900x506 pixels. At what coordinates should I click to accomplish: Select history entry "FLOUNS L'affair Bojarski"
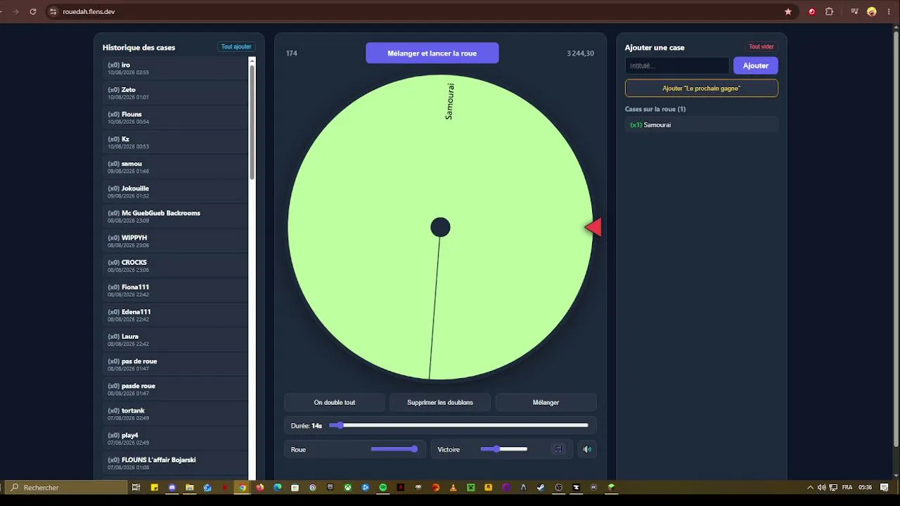(175, 463)
